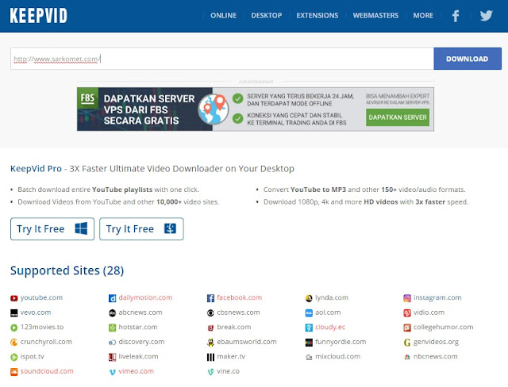Click the lynda.com site icon
Viewport: 508px width, 387px height.
point(309,298)
